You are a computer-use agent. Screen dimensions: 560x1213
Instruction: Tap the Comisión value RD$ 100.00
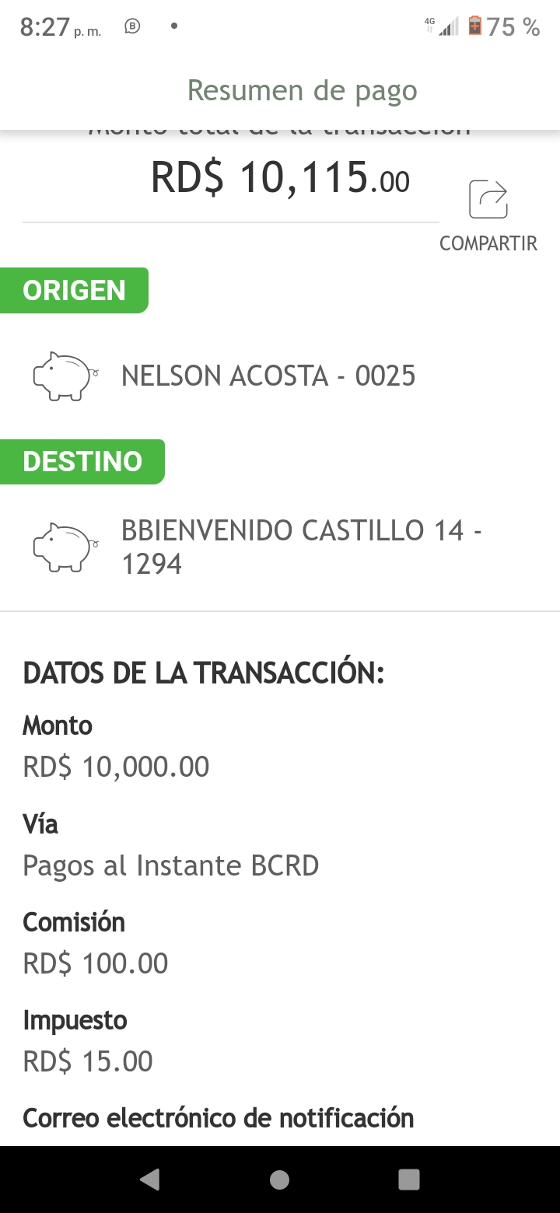(x=96, y=963)
